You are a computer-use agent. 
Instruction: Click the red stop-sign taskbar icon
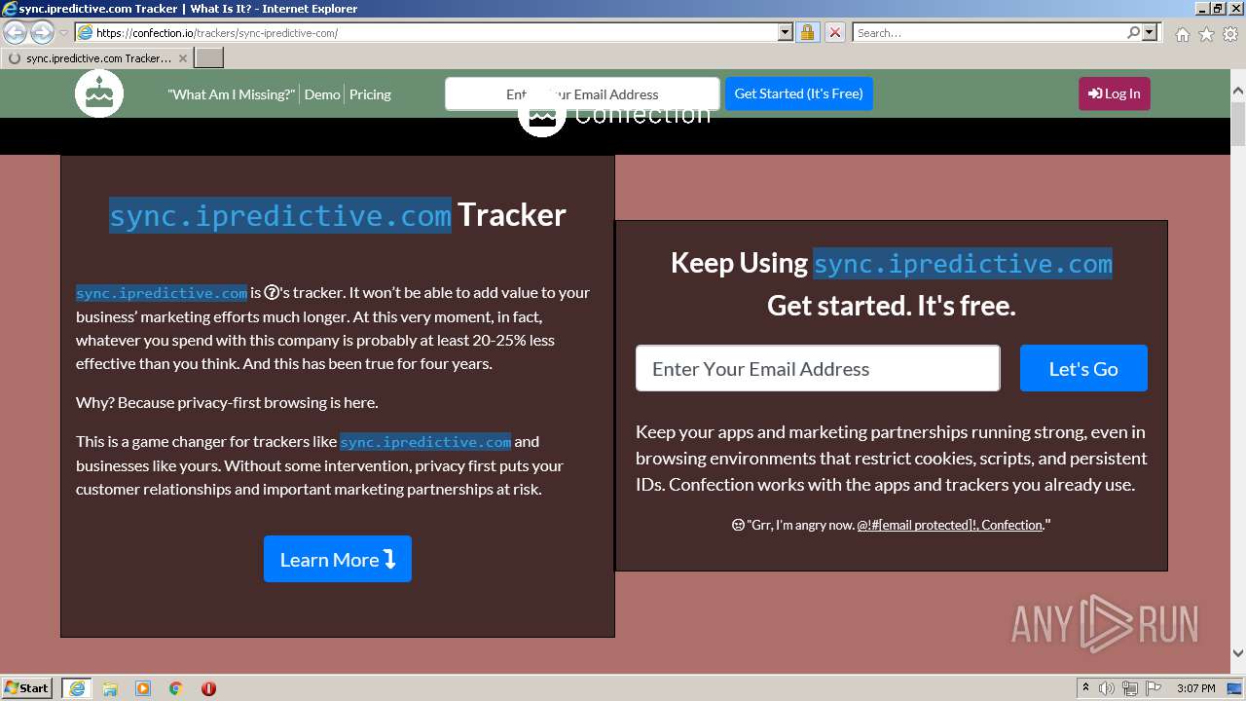(x=208, y=688)
